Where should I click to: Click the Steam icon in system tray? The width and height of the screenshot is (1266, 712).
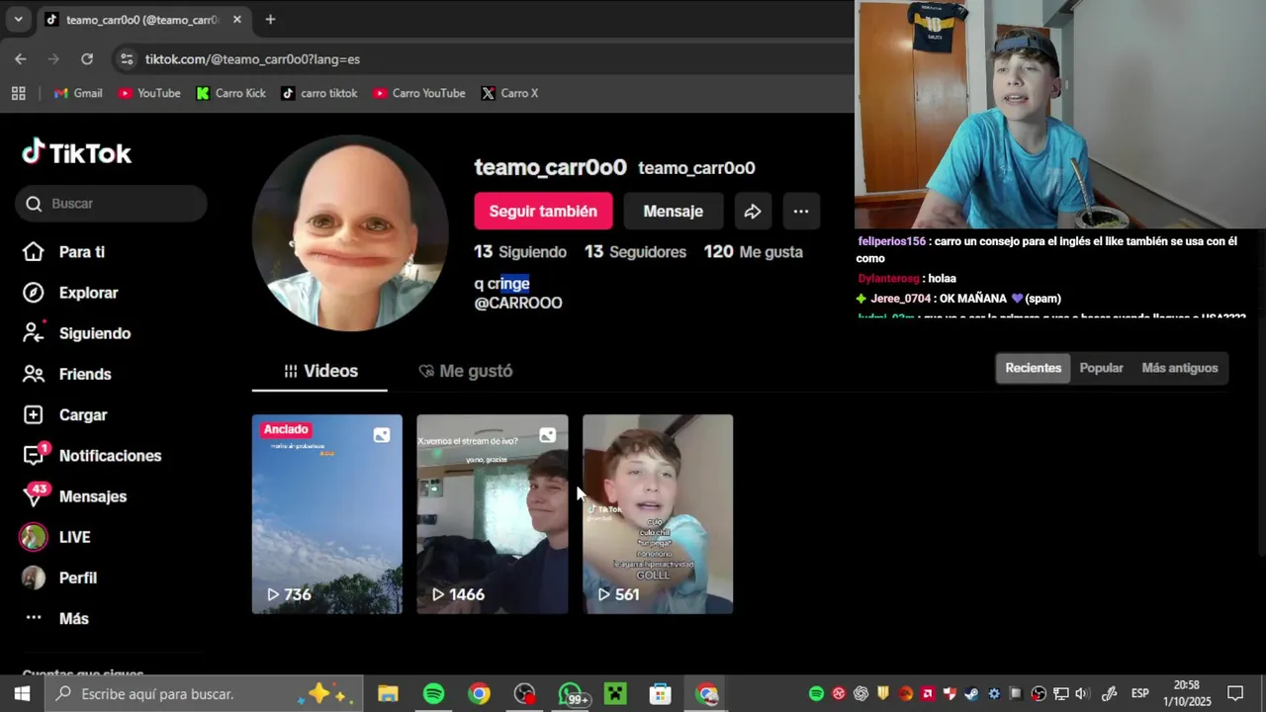coord(971,694)
